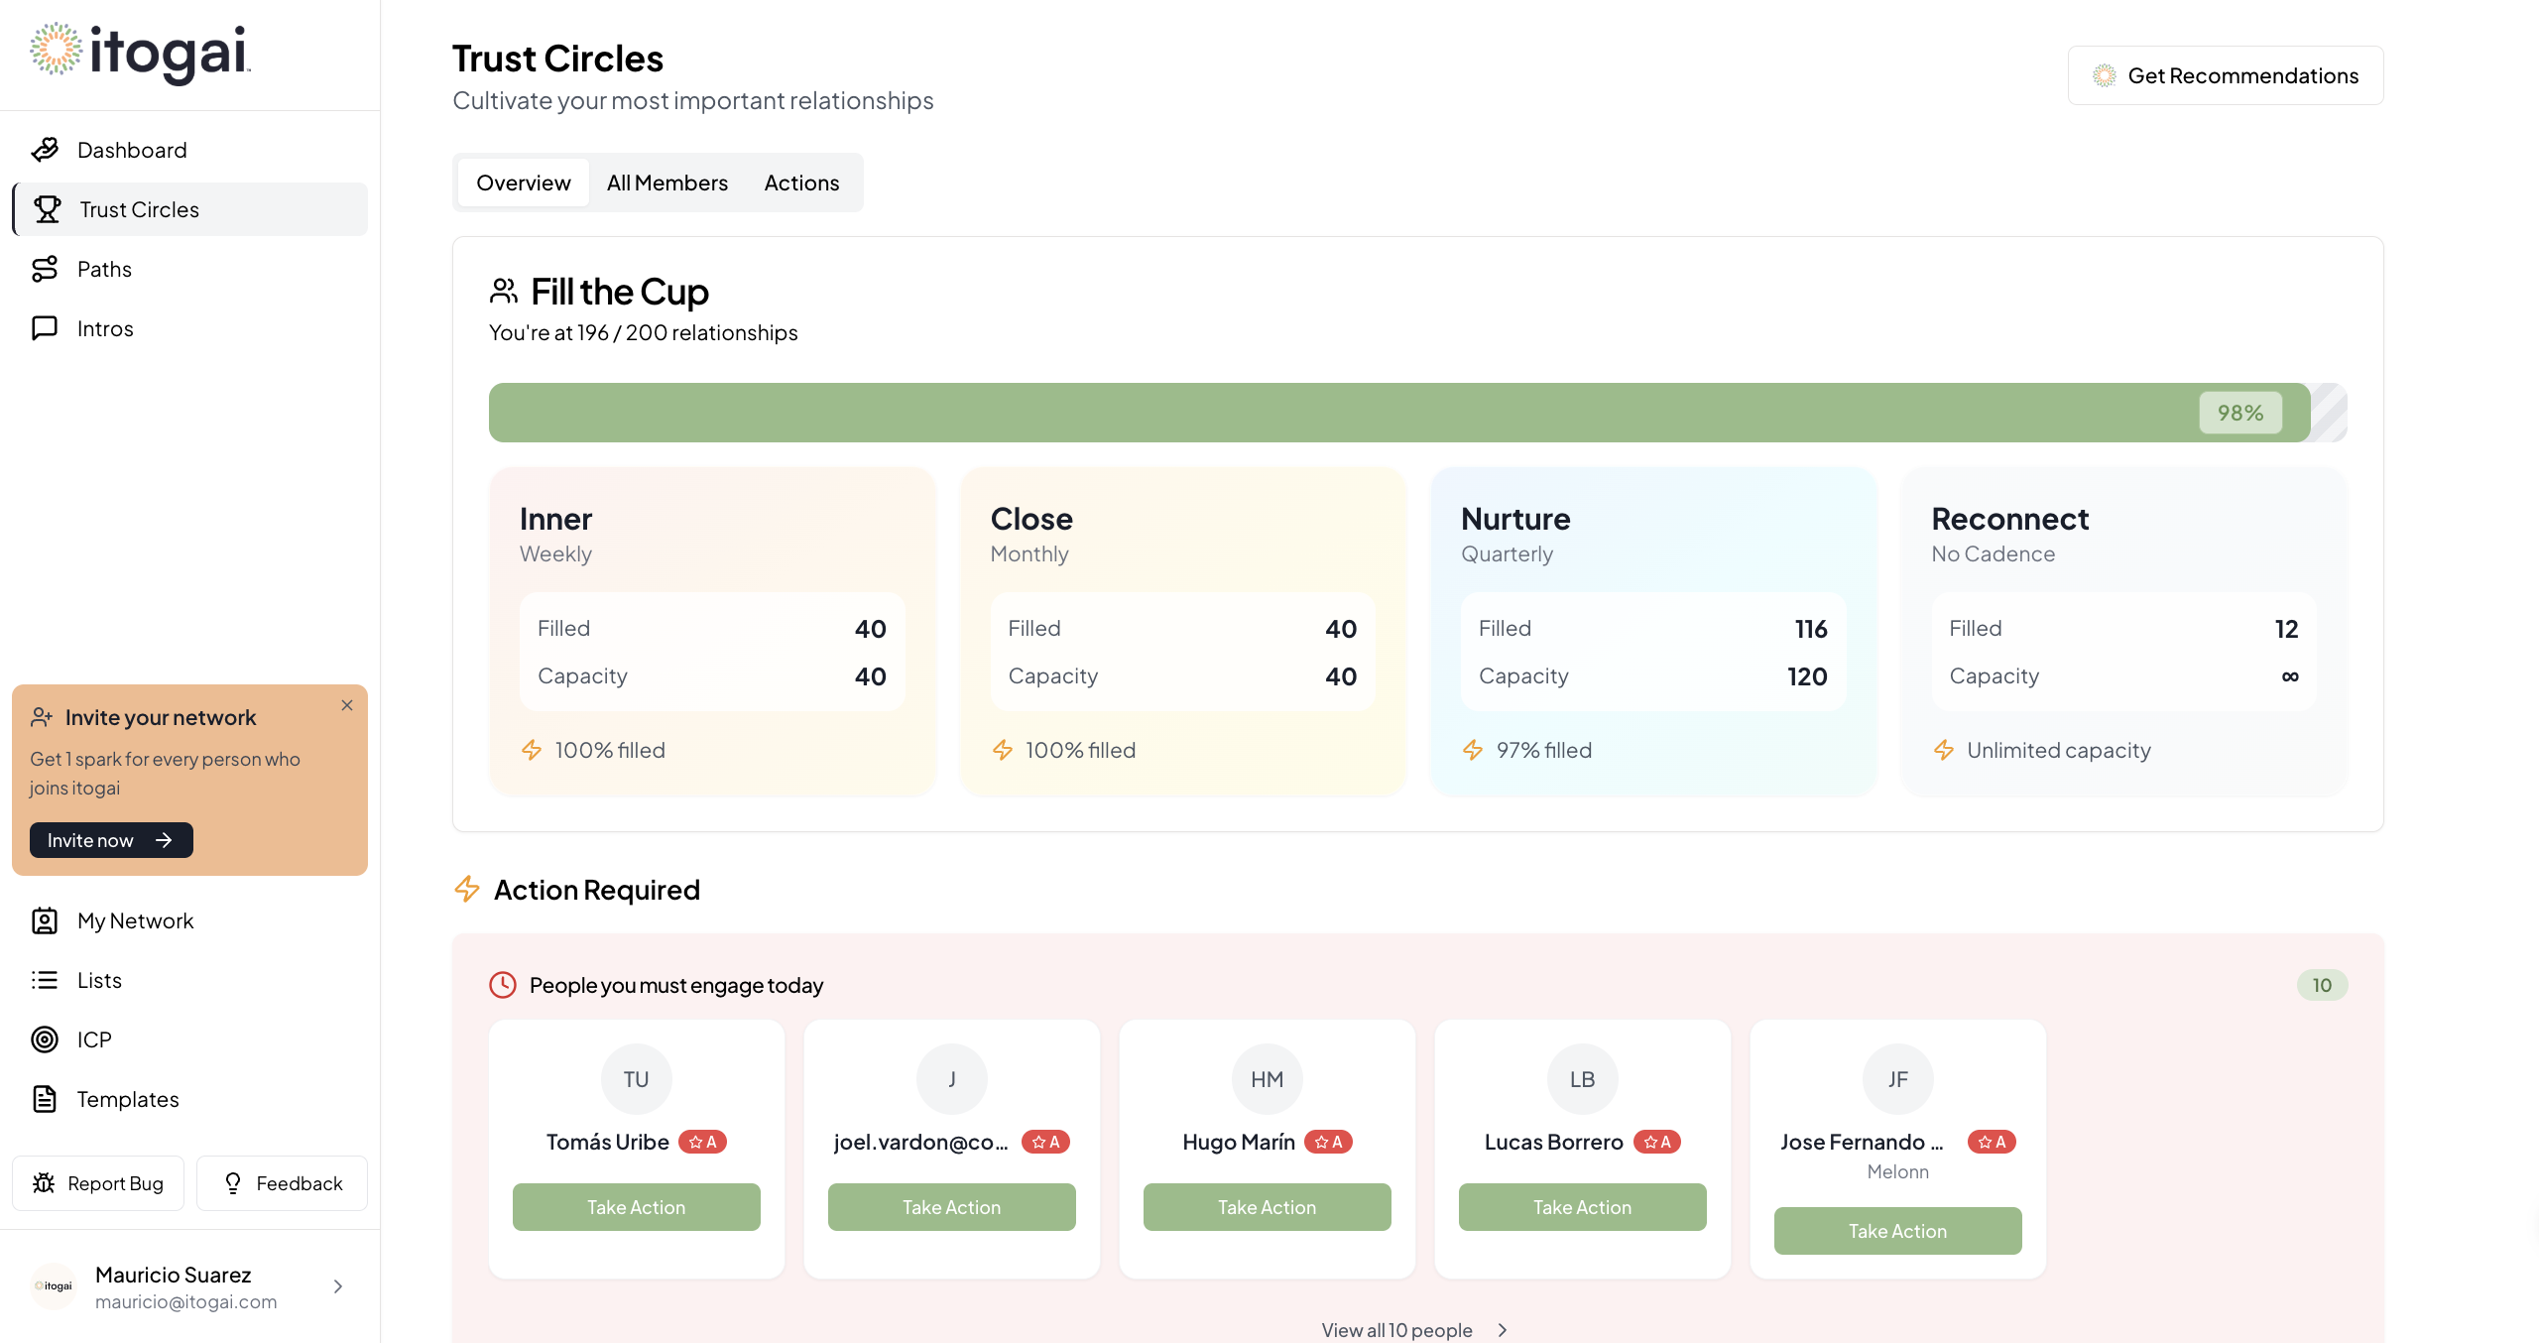Open the Report Bug button

click(x=98, y=1183)
